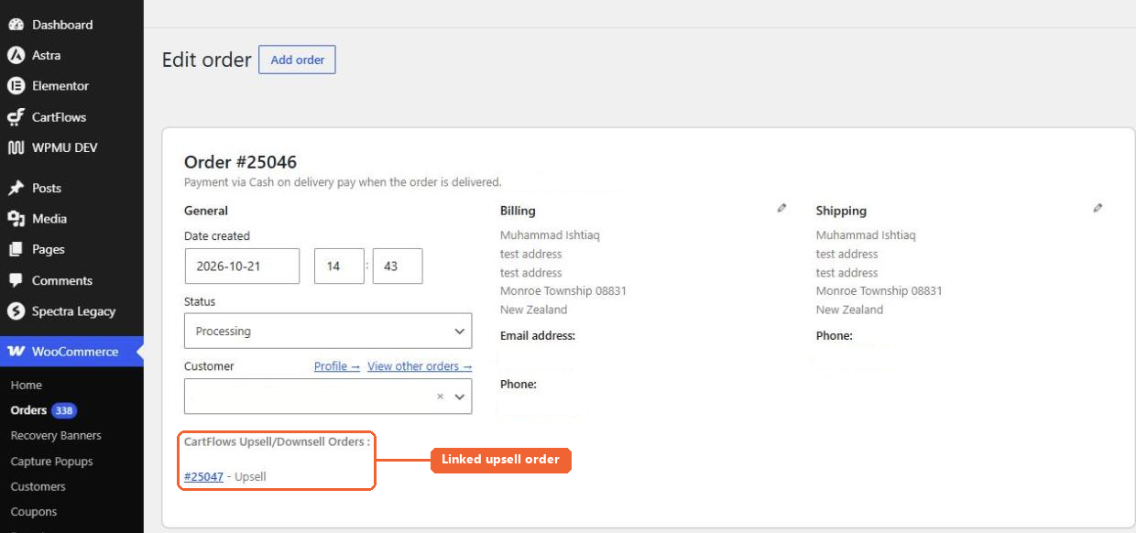Open the Customer select dropdown arrow
Screen dimensions: 1136x533
point(460,397)
